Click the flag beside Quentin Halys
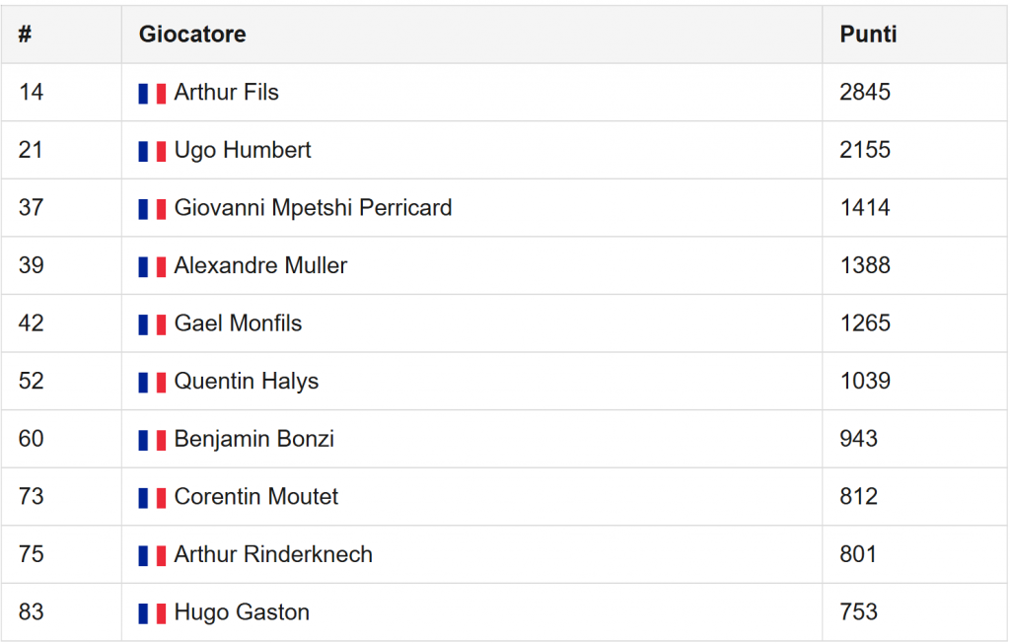Screen dimensions: 1010x643 [x=152, y=382]
